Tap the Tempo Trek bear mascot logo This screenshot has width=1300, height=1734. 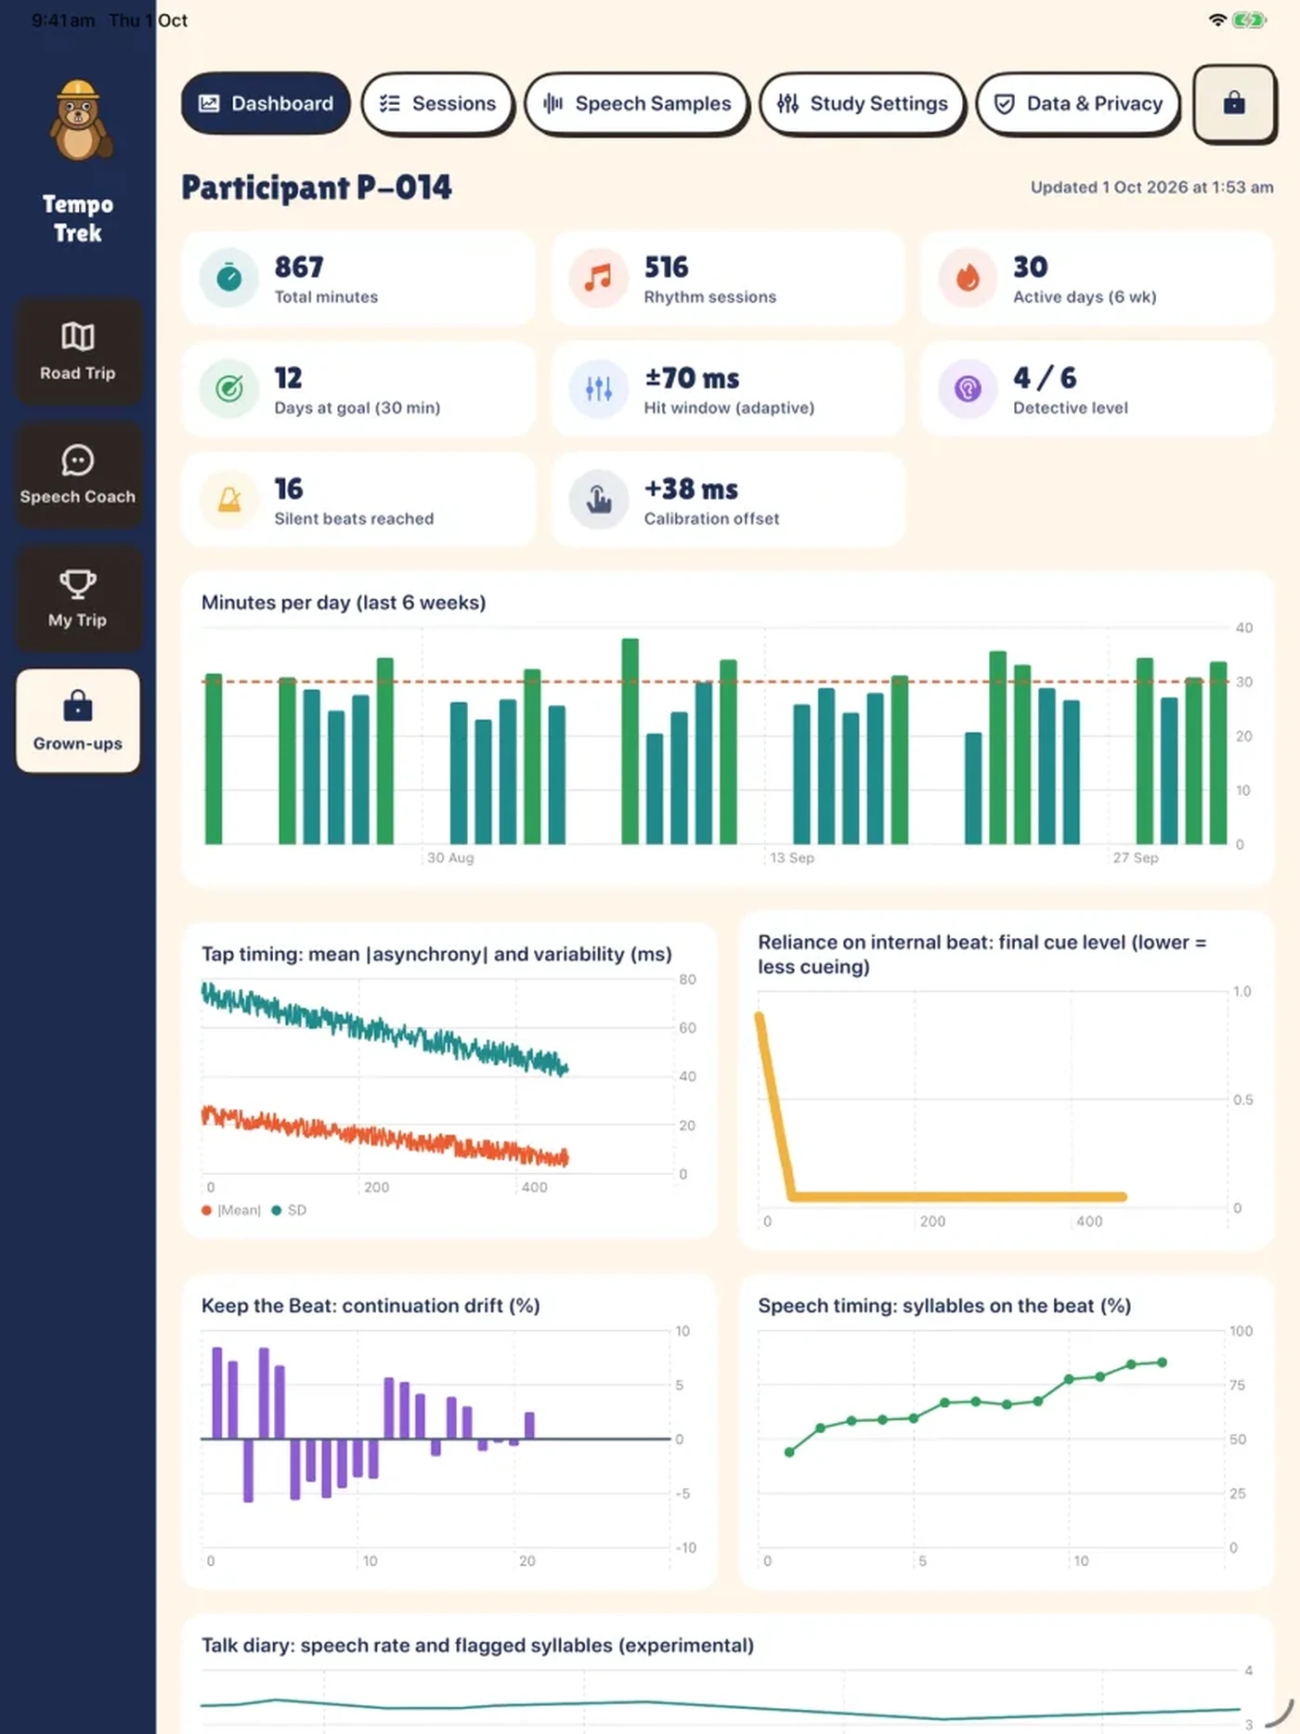(80, 122)
